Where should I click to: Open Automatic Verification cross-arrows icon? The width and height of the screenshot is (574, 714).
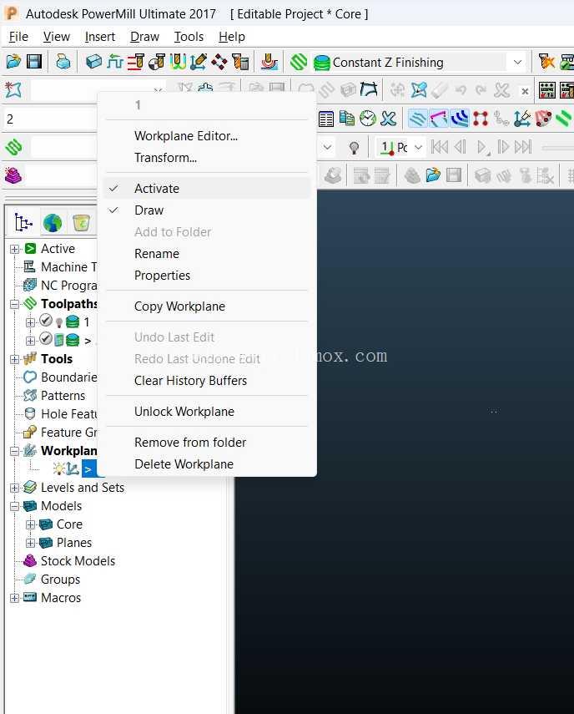219,62
